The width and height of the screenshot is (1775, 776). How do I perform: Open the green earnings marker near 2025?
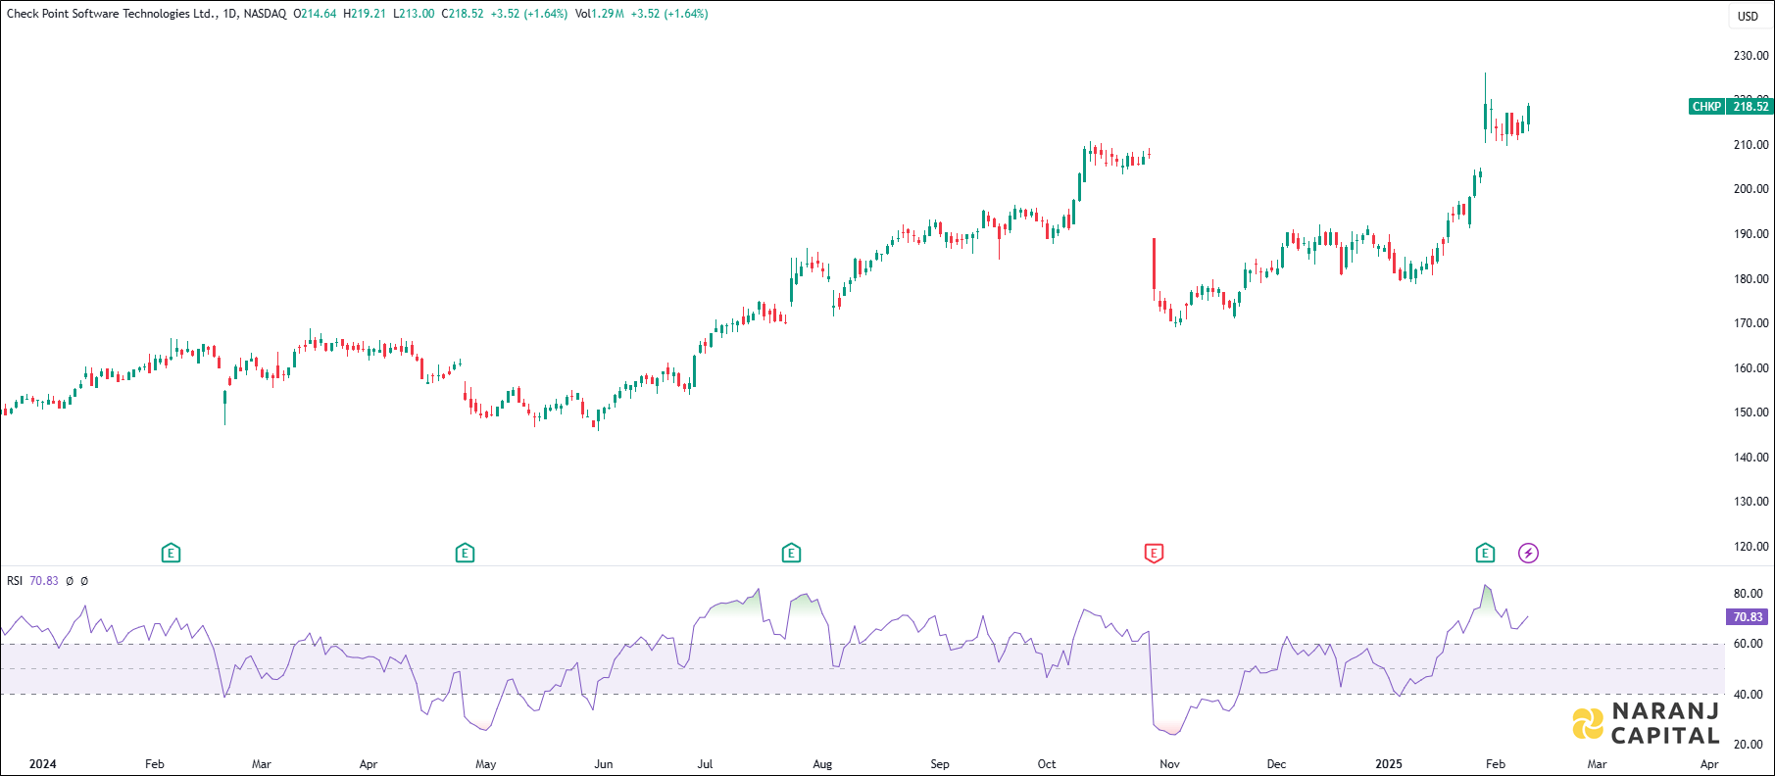1485,554
